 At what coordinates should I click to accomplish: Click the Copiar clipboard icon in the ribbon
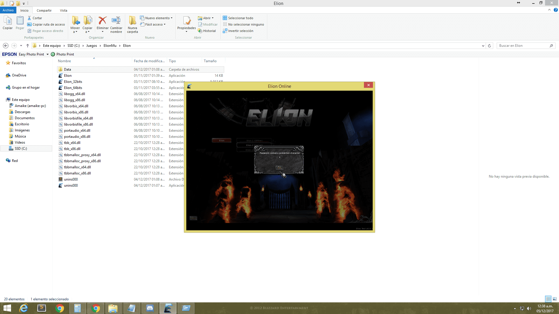pos(8,23)
